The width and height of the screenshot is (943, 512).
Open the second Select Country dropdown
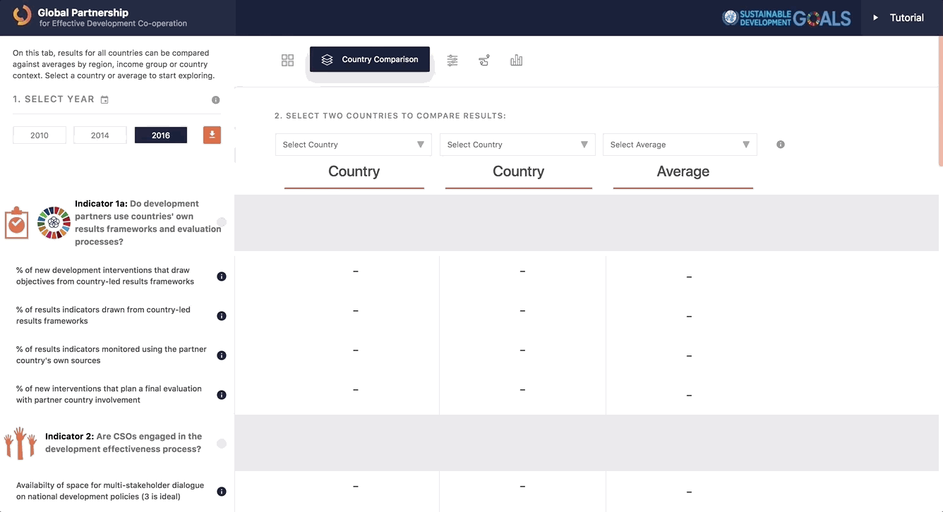pos(517,145)
